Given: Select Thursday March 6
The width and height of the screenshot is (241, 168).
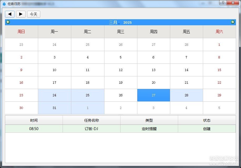Looking at the screenshot, I should 154,57.
